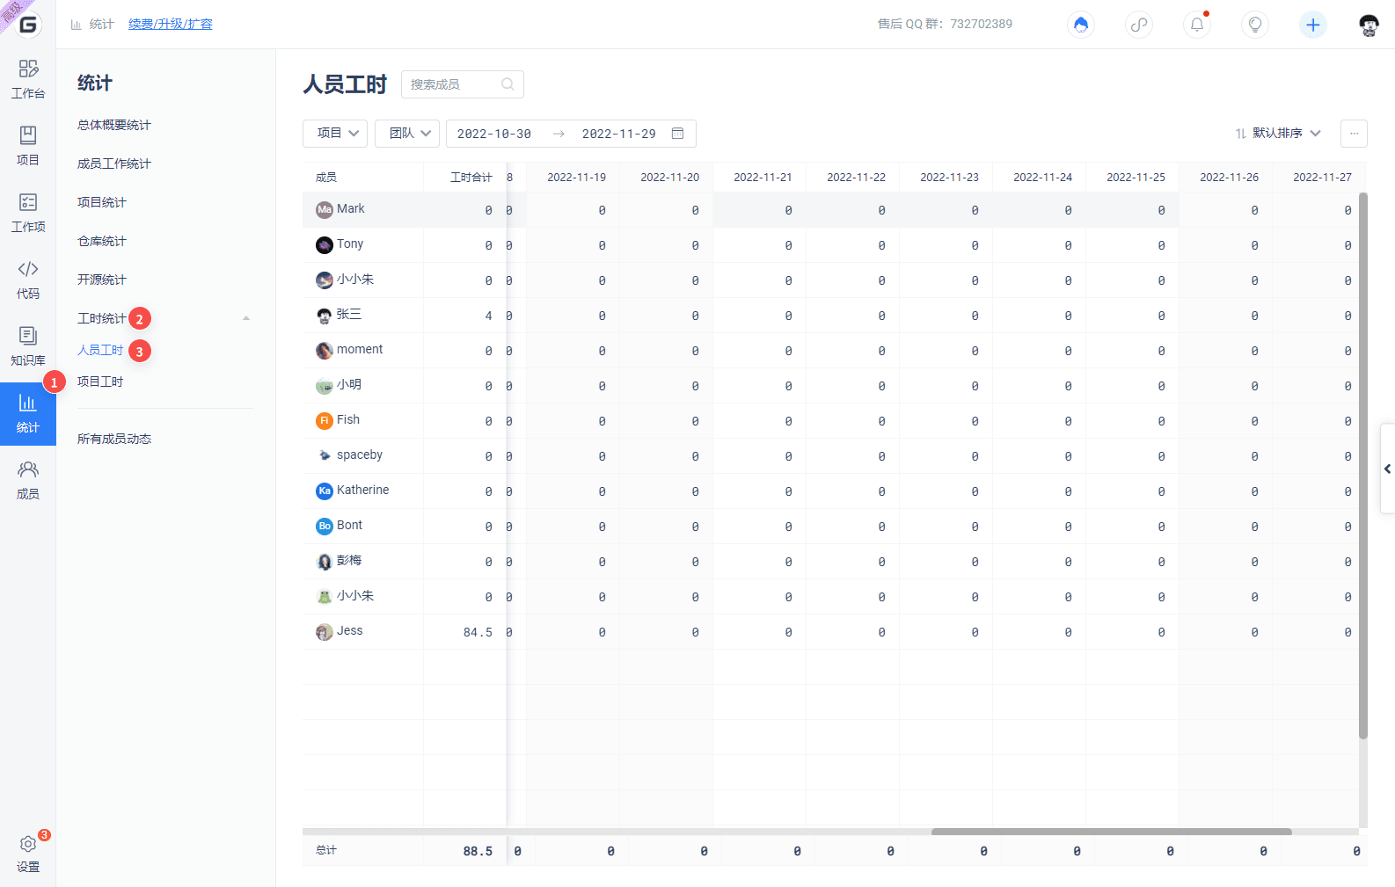Click the lightbulb tips icon

coord(1255,25)
